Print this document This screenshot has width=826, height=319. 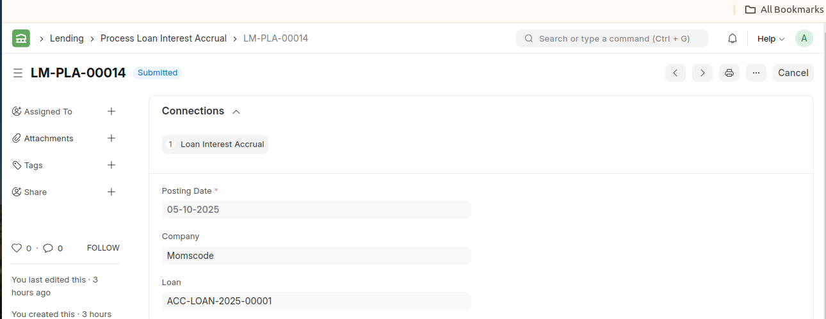click(729, 73)
